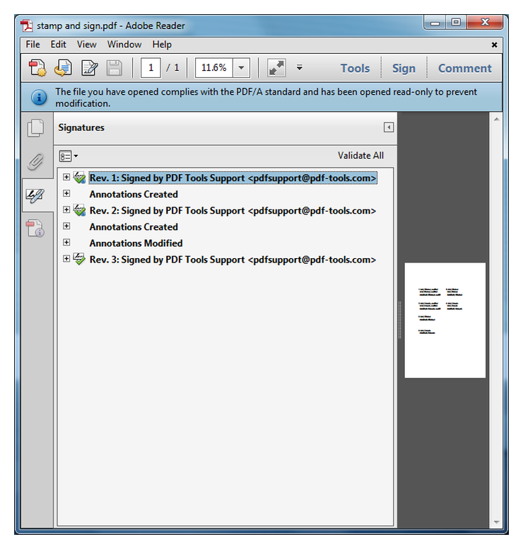Click the convert/share file toolbar icon
Viewport: 523px width, 549px height.
63,68
